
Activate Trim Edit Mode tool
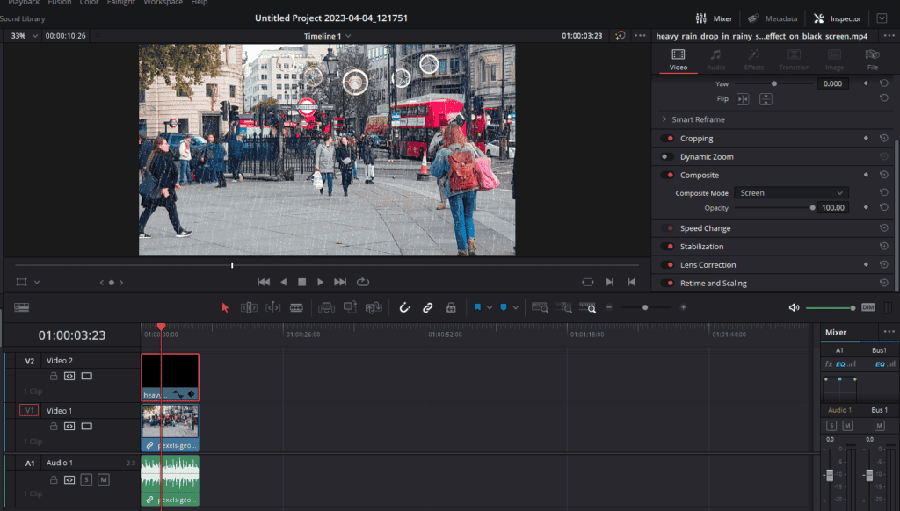249,307
